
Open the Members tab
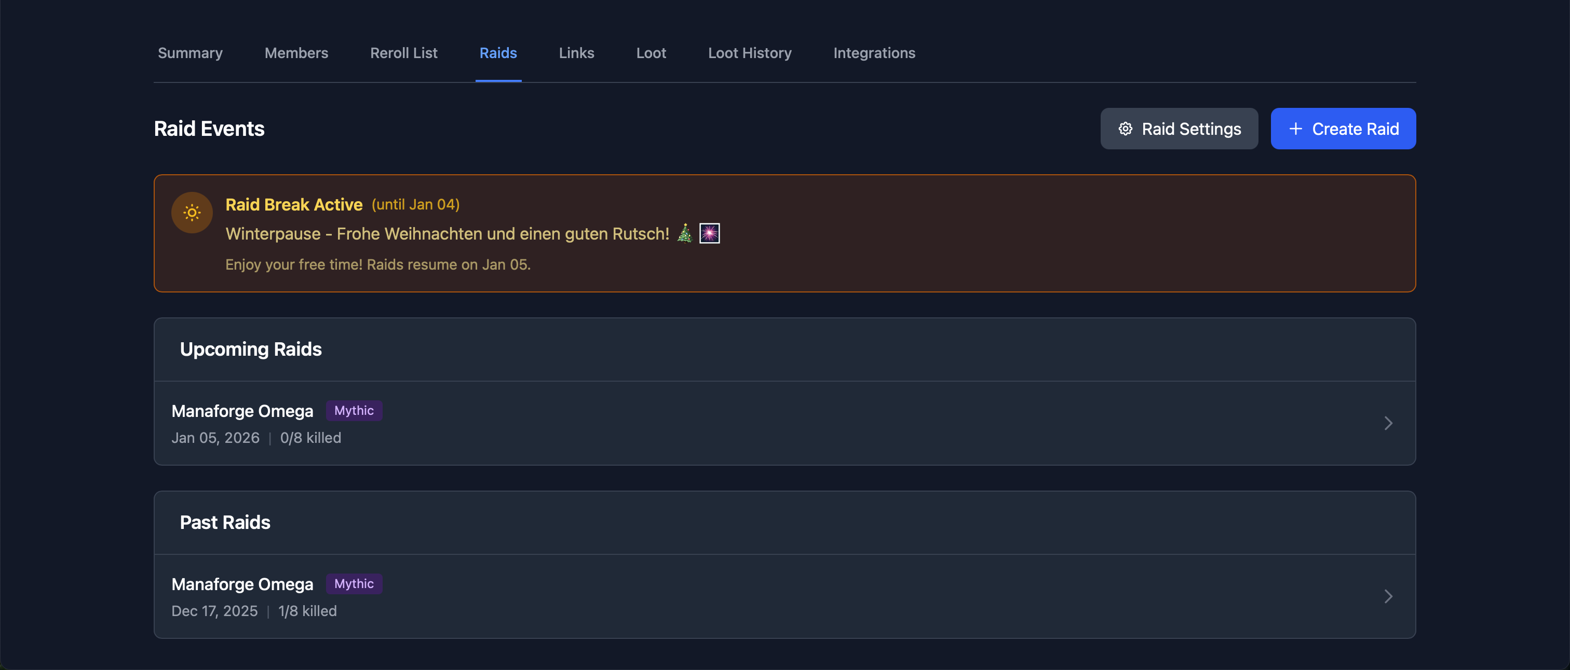[x=296, y=53]
